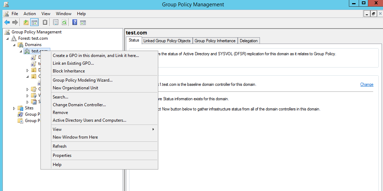Screen dimensions: 383x191
Task: Open the View submenu arrow in context menu
Action: 153,129
